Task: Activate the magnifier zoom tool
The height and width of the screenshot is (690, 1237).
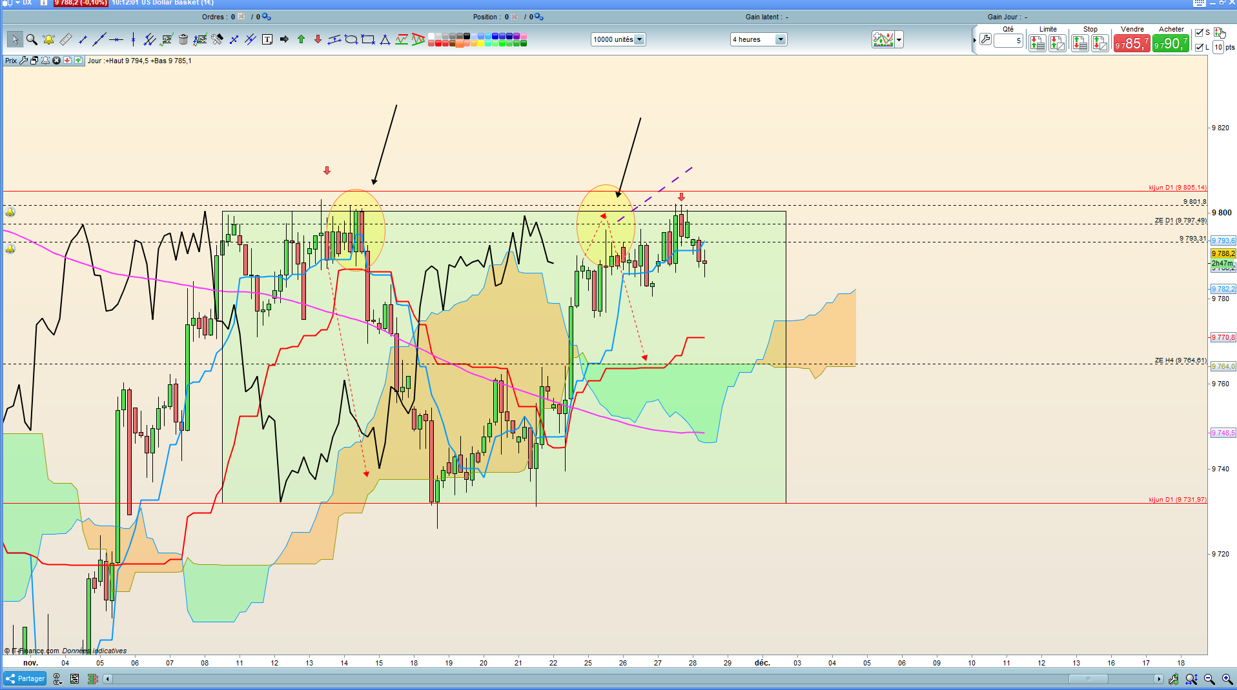Action: [32, 40]
